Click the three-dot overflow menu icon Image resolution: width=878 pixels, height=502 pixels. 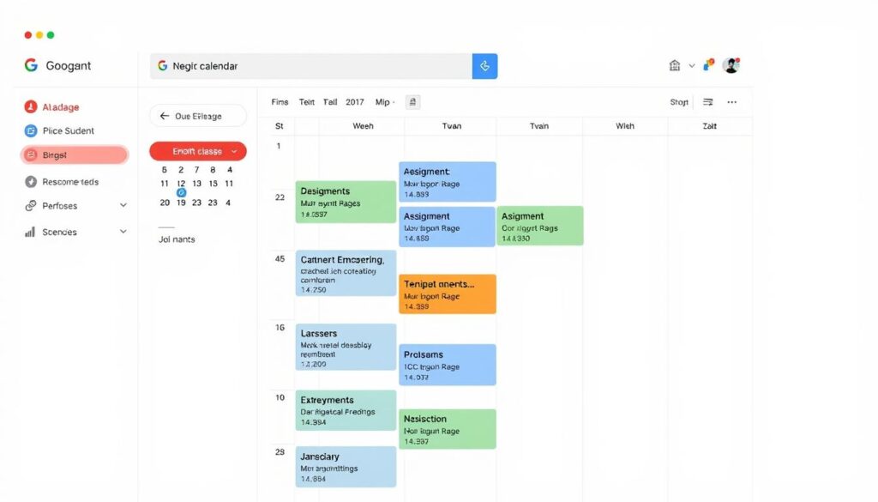click(x=731, y=101)
